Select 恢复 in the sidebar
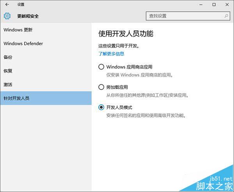 click(46, 71)
